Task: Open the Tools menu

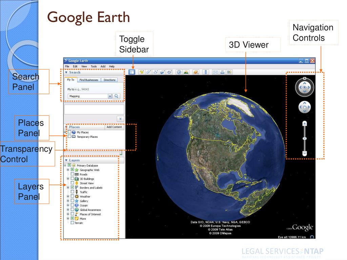Action: [94, 66]
